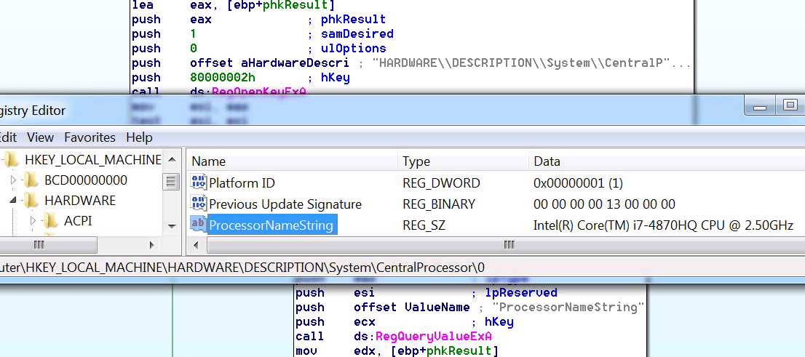Click the 00 00 00 00 13 data cell

point(604,204)
